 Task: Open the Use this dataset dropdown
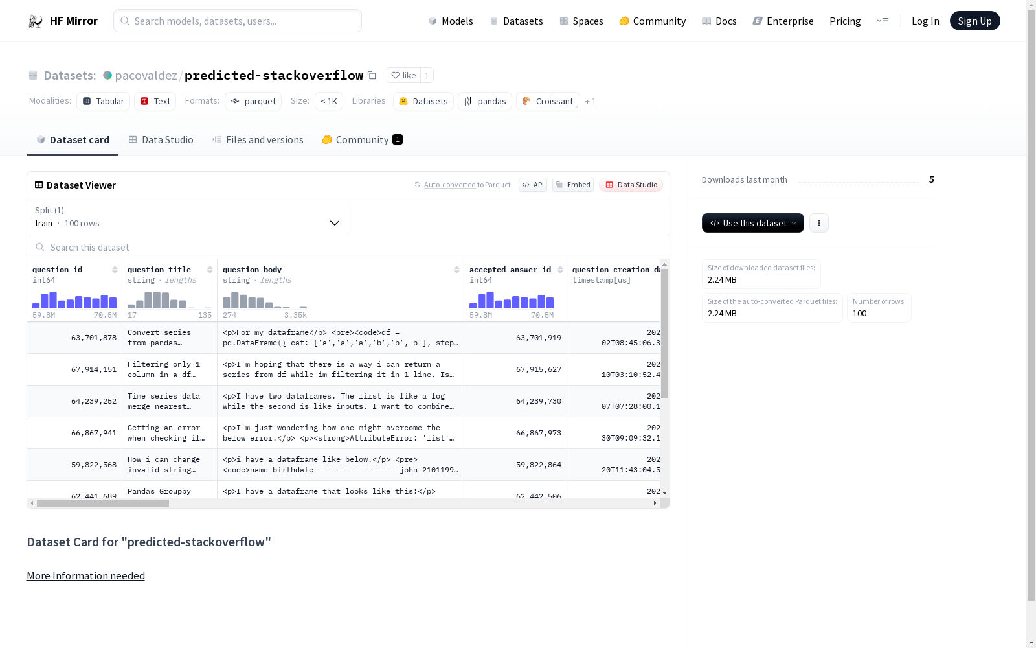pyautogui.click(x=753, y=223)
